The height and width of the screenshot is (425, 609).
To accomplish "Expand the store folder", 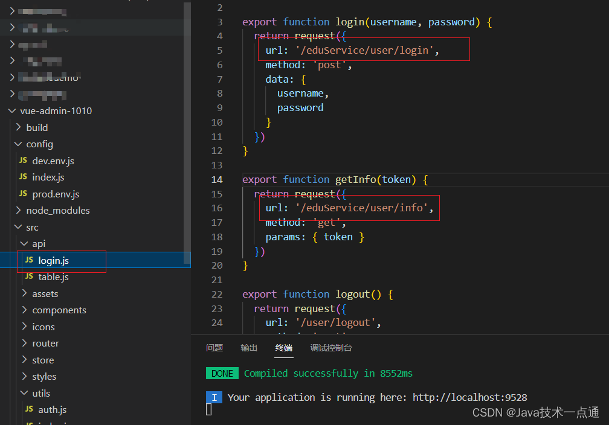I will [x=24, y=359].
